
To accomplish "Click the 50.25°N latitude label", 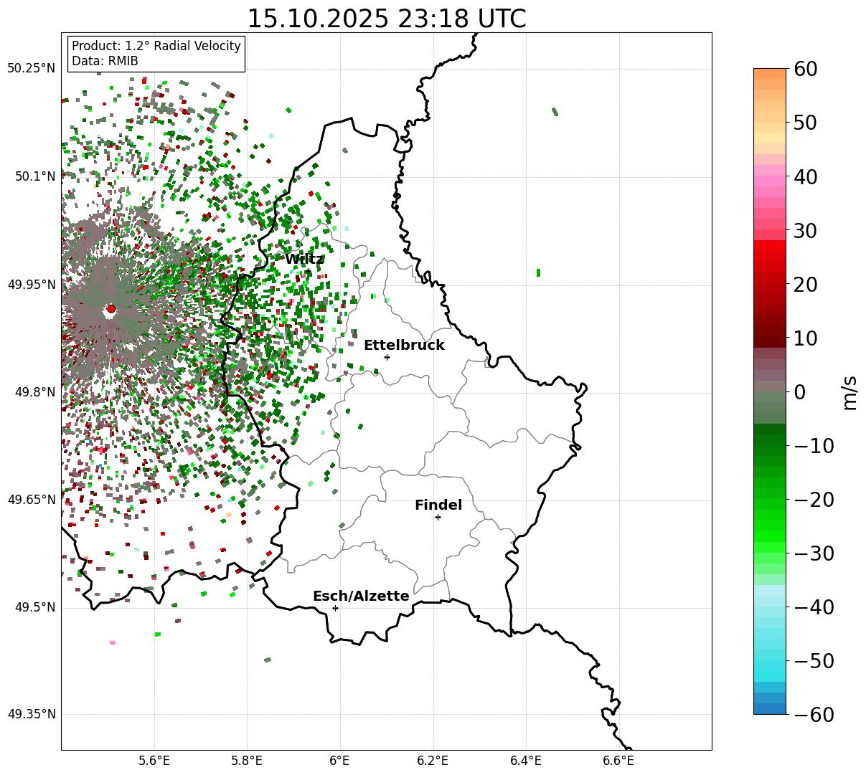I will pos(32,69).
